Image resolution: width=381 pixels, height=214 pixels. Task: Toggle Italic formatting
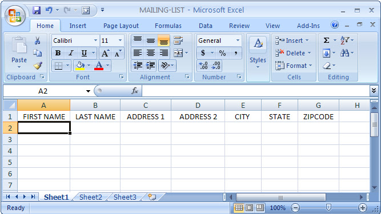coord(71,53)
